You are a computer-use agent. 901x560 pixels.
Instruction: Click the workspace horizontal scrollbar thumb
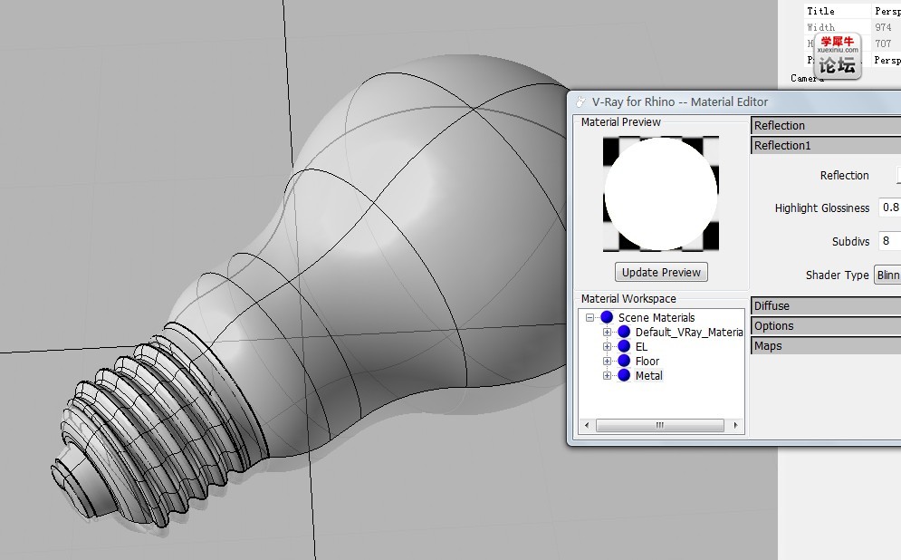point(659,426)
